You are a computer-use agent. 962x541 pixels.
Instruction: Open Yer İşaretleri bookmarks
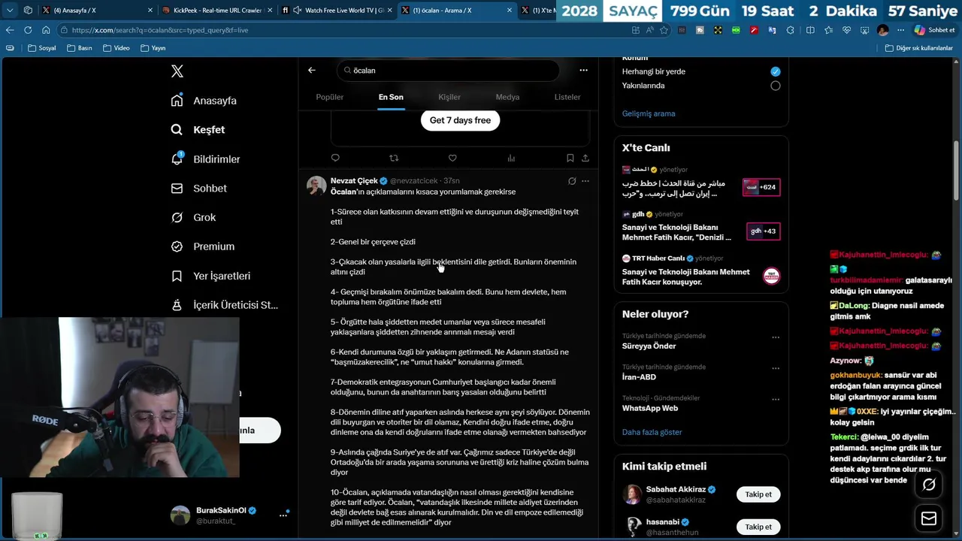tap(210, 276)
